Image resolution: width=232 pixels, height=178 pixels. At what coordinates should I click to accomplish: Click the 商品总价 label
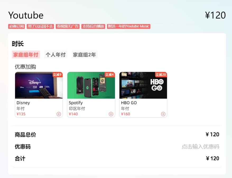tap(25, 135)
